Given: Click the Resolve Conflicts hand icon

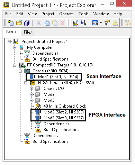Looking at the screenshot, I should pyautogui.click(x=107, y=22).
